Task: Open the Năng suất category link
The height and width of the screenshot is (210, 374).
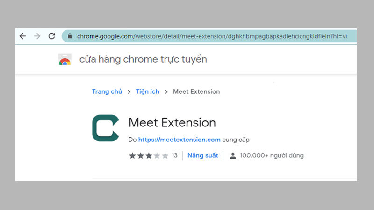Action: tap(202, 155)
